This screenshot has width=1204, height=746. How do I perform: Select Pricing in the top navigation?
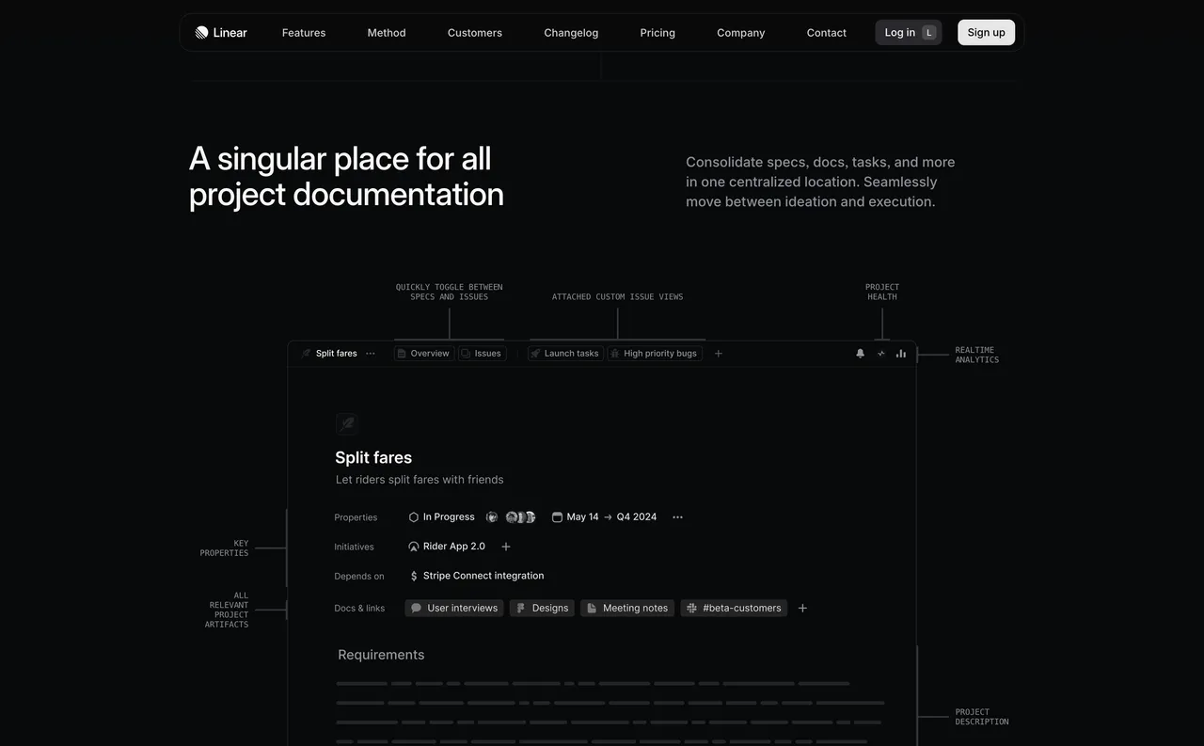click(657, 32)
